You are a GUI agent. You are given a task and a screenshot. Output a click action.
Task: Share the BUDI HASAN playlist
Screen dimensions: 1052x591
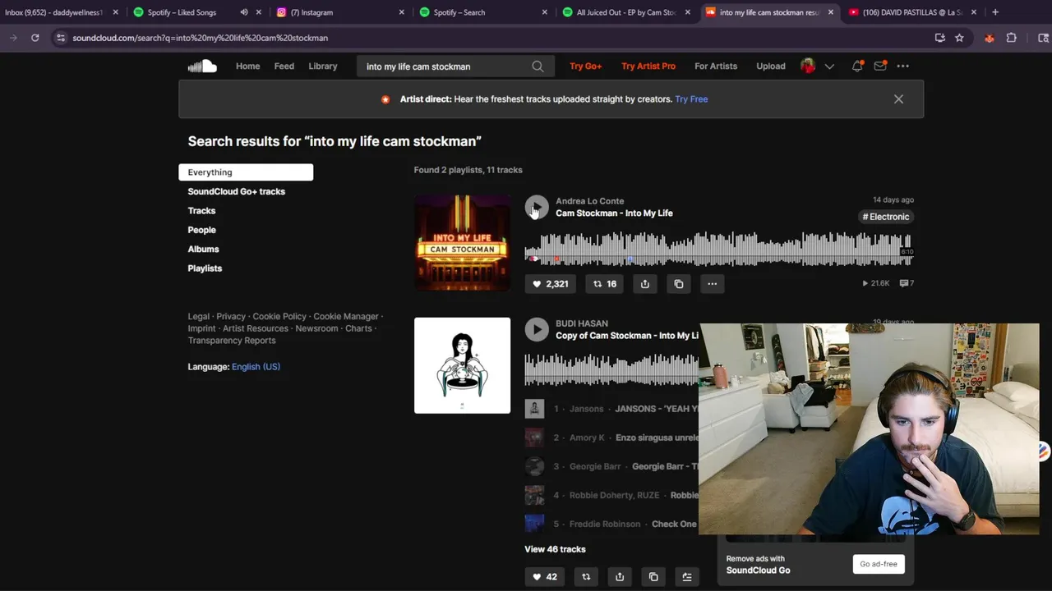tap(620, 577)
